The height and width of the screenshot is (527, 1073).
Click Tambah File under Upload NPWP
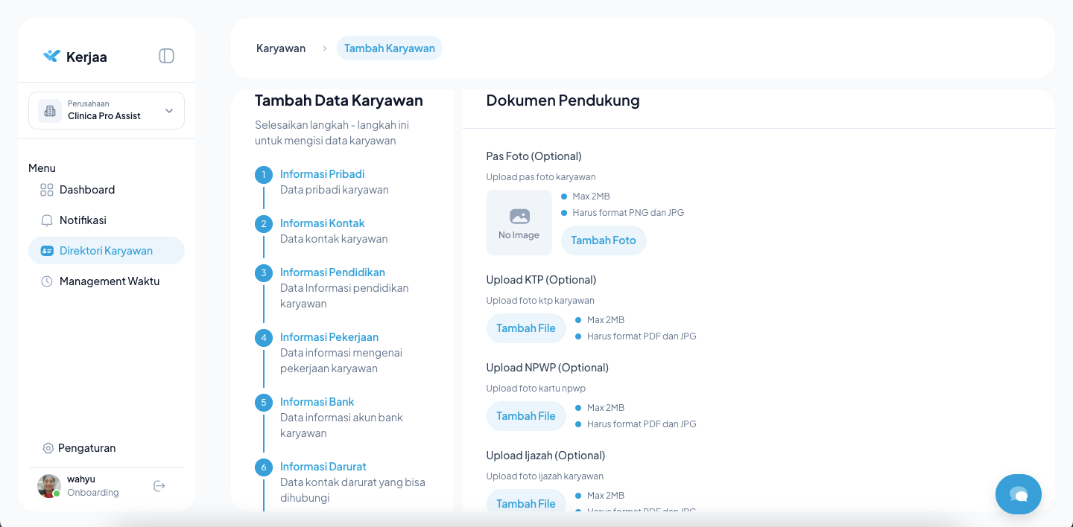coord(526,416)
